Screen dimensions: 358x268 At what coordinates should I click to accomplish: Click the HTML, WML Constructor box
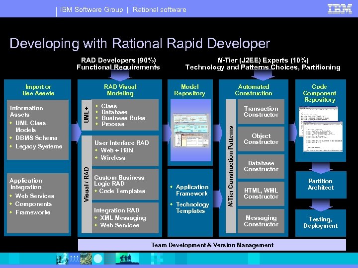click(x=261, y=194)
